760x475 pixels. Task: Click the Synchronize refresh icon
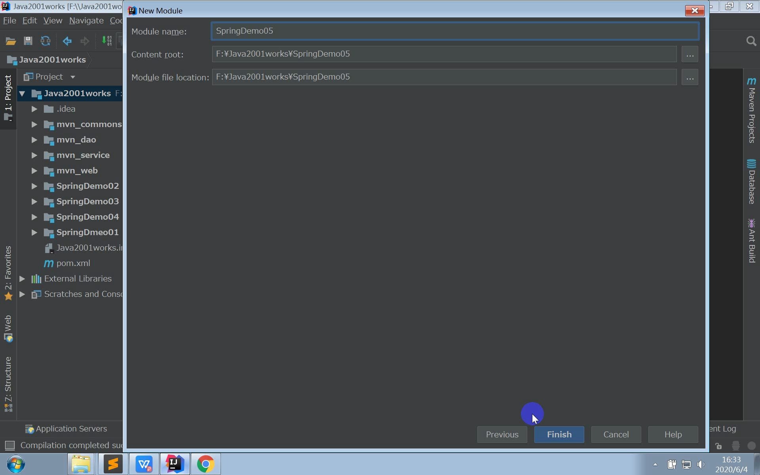coord(46,41)
